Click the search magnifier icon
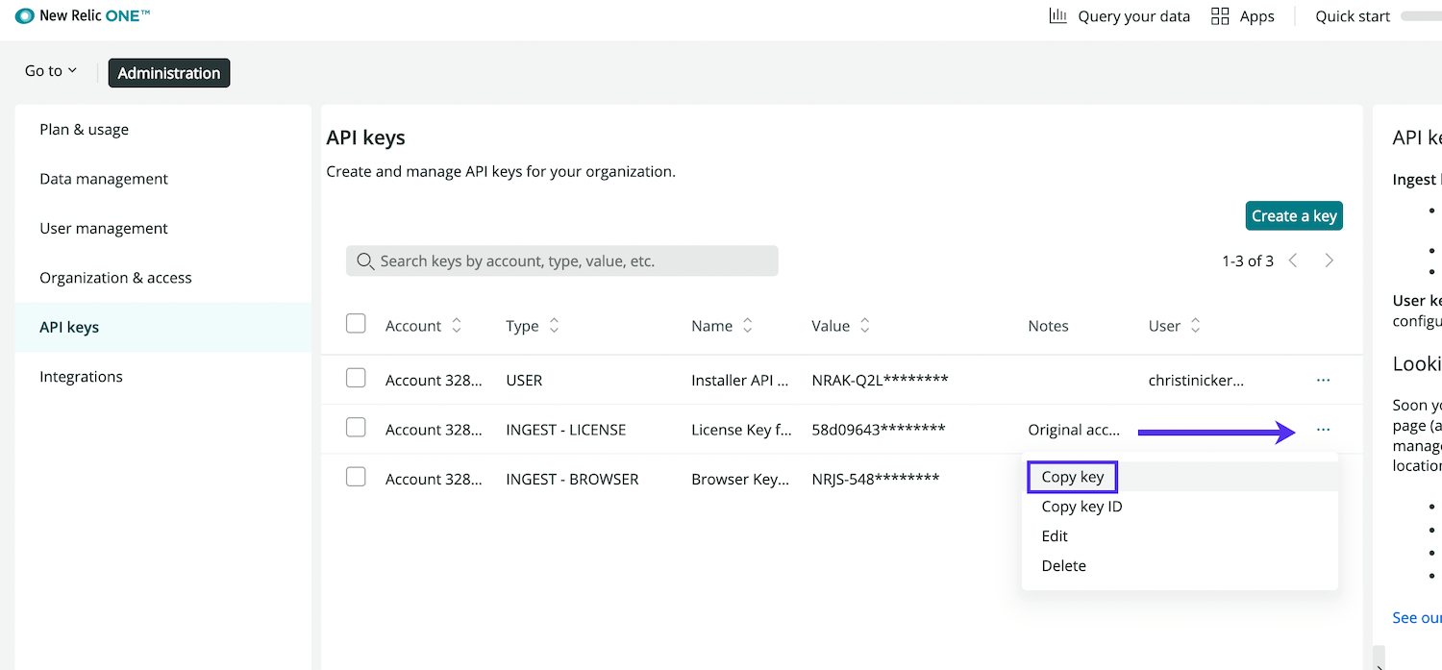Viewport: 1442px width, 670px height. coord(364,261)
